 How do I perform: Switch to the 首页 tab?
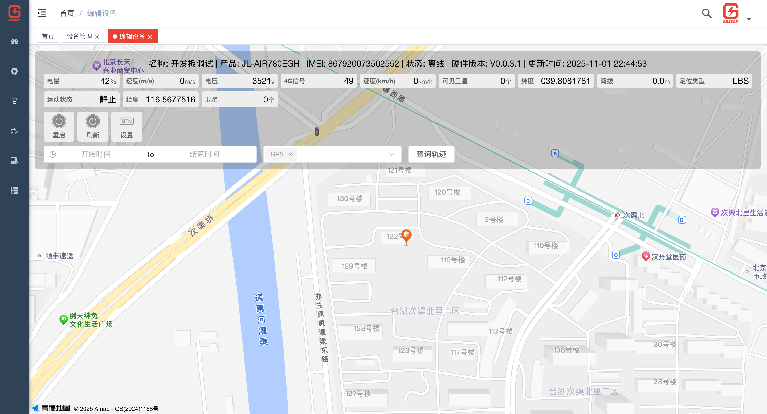[x=48, y=36]
